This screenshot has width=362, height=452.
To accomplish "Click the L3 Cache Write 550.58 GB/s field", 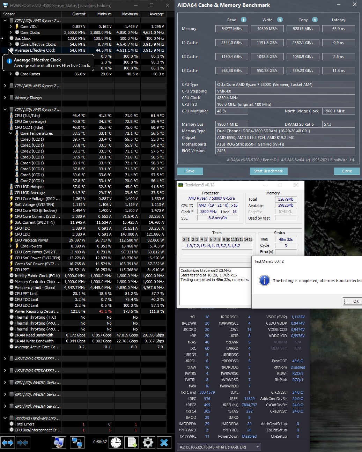I will (267, 71).
